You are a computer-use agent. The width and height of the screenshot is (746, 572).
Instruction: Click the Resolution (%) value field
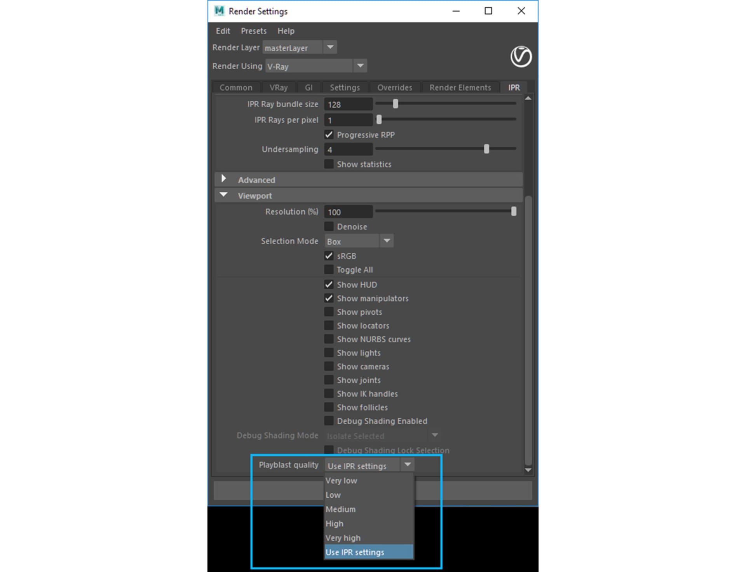tap(349, 212)
